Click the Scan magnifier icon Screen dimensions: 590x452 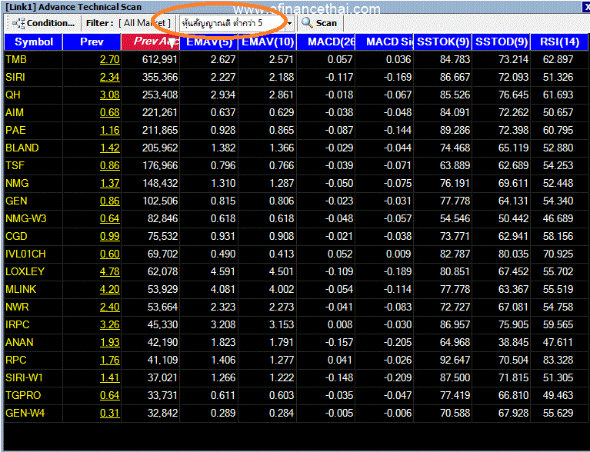[308, 23]
